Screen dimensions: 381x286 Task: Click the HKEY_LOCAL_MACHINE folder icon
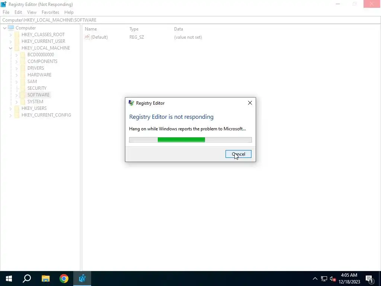17,48
